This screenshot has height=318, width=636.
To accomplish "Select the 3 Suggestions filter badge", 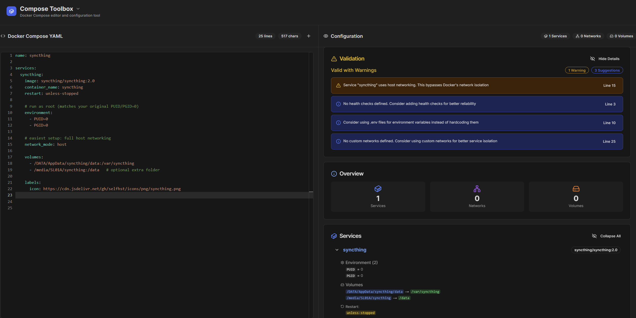I will 607,70.
